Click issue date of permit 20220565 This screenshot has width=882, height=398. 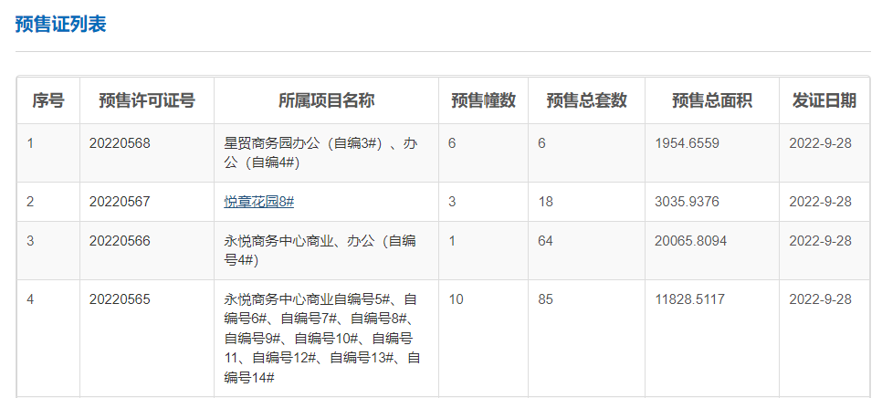tap(820, 299)
